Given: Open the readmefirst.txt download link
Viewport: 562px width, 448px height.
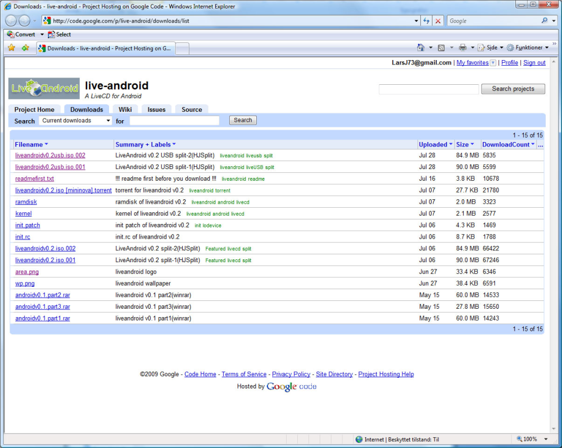Looking at the screenshot, I should pyautogui.click(x=34, y=179).
